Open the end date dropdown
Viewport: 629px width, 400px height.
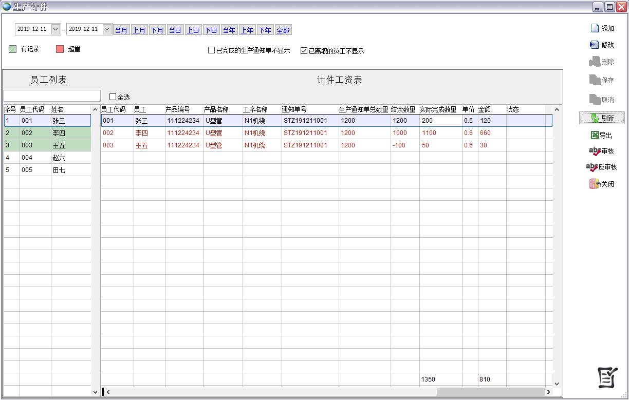coord(107,29)
